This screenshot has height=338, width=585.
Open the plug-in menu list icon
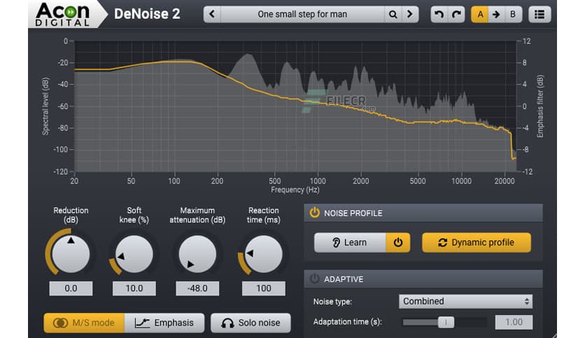539,14
